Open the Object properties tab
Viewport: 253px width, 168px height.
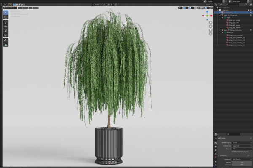[216, 162]
